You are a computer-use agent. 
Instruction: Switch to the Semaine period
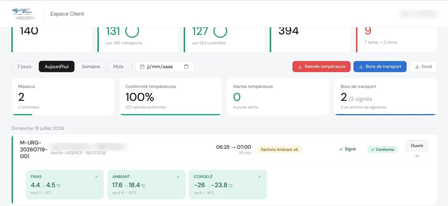(x=91, y=66)
